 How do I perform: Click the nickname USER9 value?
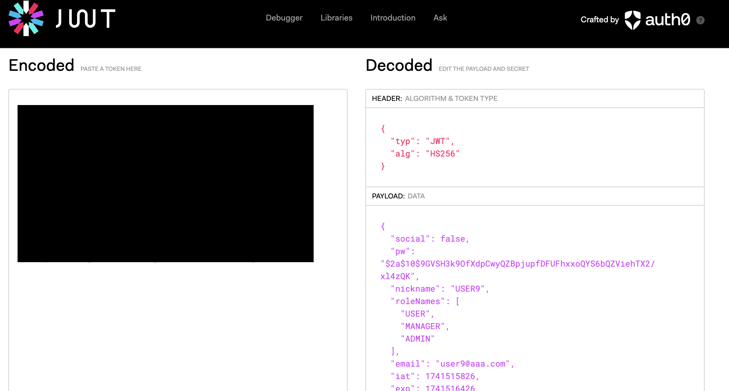(467, 289)
